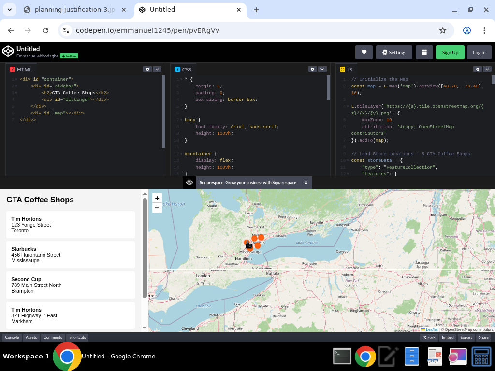The width and height of the screenshot is (495, 371).
Task: Click the sidebar scrollbar down arrow
Action: pos(145,328)
